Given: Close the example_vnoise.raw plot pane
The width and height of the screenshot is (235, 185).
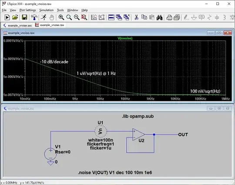Looking at the screenshot, I should (228, 33).
